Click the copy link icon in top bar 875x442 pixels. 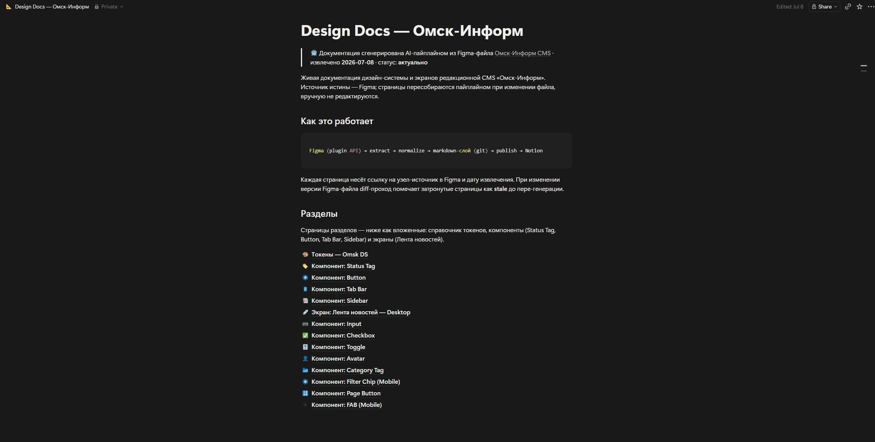(x=848, y=7)
